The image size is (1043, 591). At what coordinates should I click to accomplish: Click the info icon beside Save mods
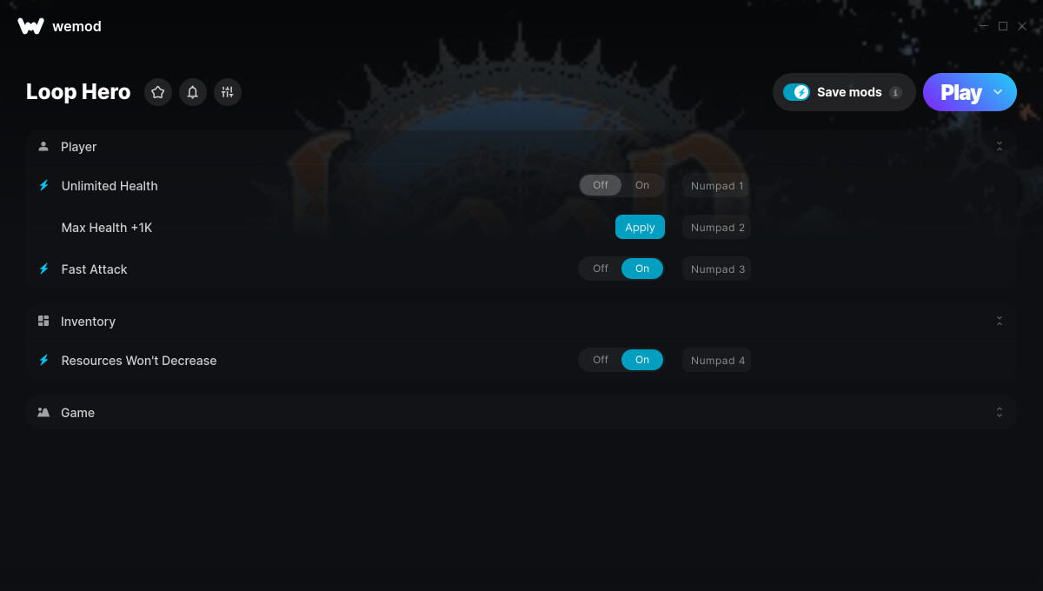[x=895, y=92]
